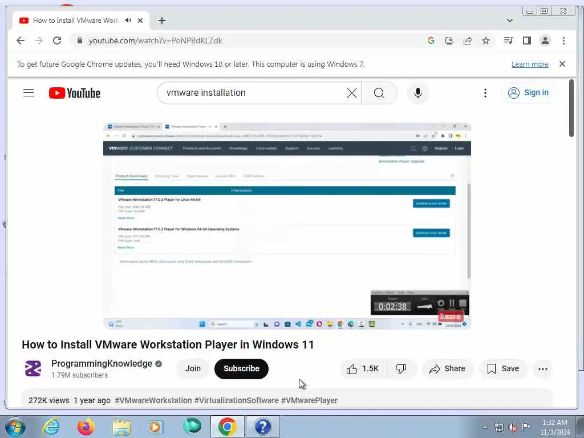The width and height of the screenshot is (584, 438).
Task: Save the video to a playlist
Action: [503, 369]
